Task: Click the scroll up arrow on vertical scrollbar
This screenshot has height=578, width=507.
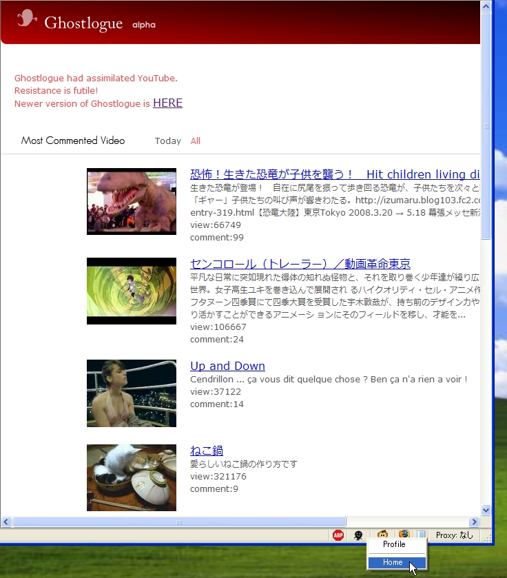Action: coord(486,6)
